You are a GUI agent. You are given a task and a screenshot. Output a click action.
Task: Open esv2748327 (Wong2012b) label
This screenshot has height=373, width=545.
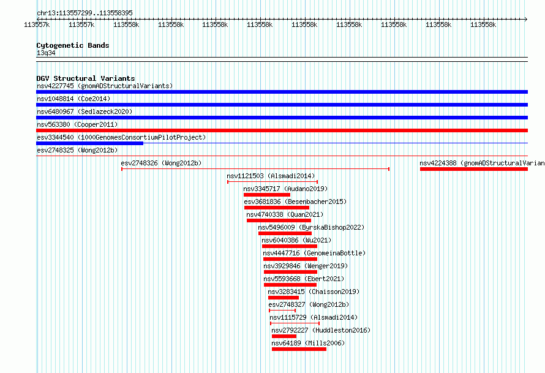click(x=309, y=304)
